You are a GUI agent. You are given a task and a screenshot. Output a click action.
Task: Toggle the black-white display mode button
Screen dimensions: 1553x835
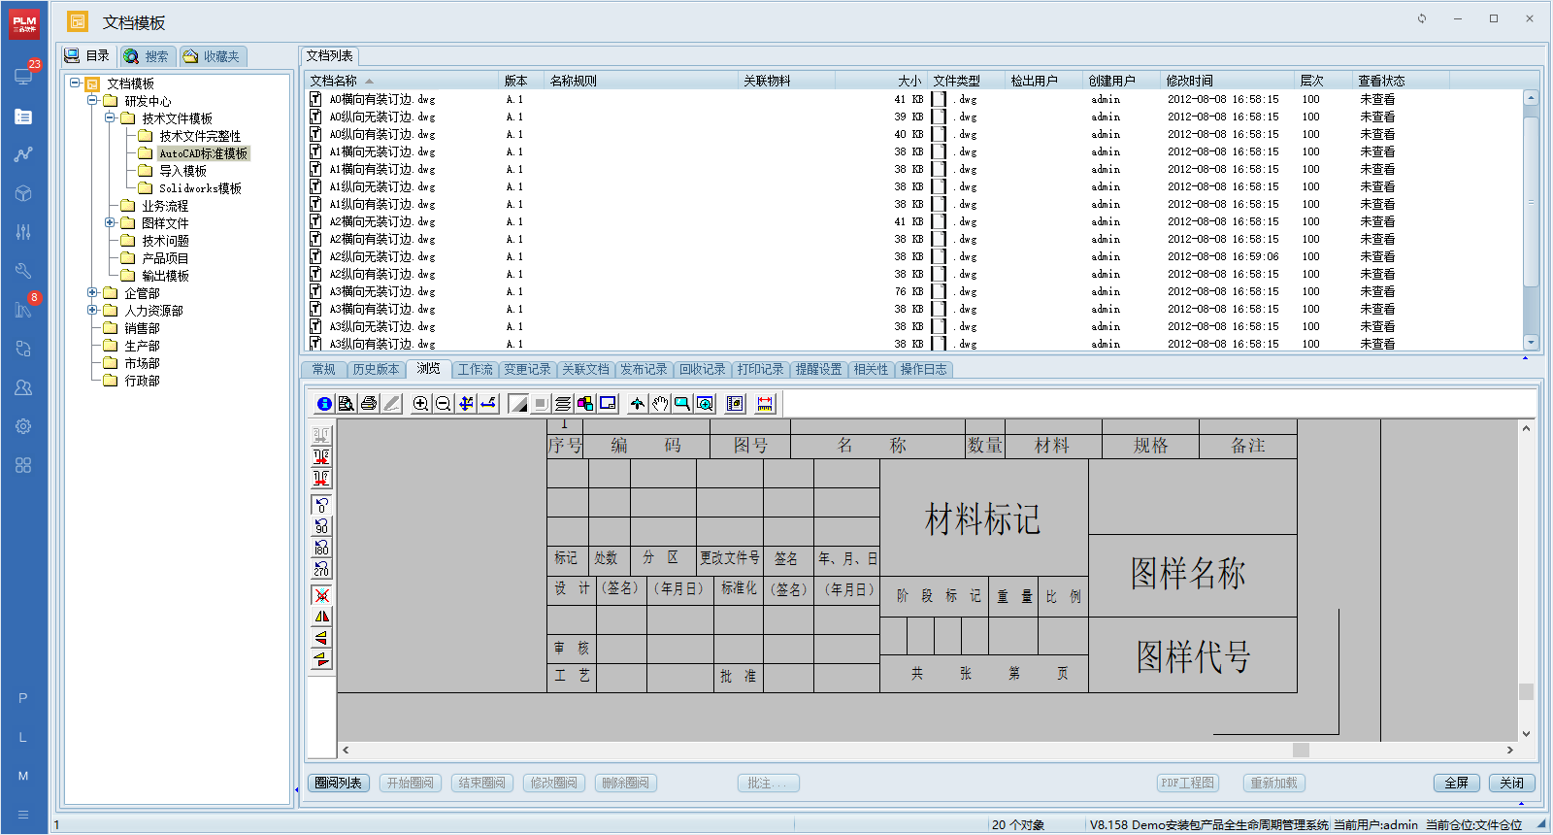[x=518, y=404]
